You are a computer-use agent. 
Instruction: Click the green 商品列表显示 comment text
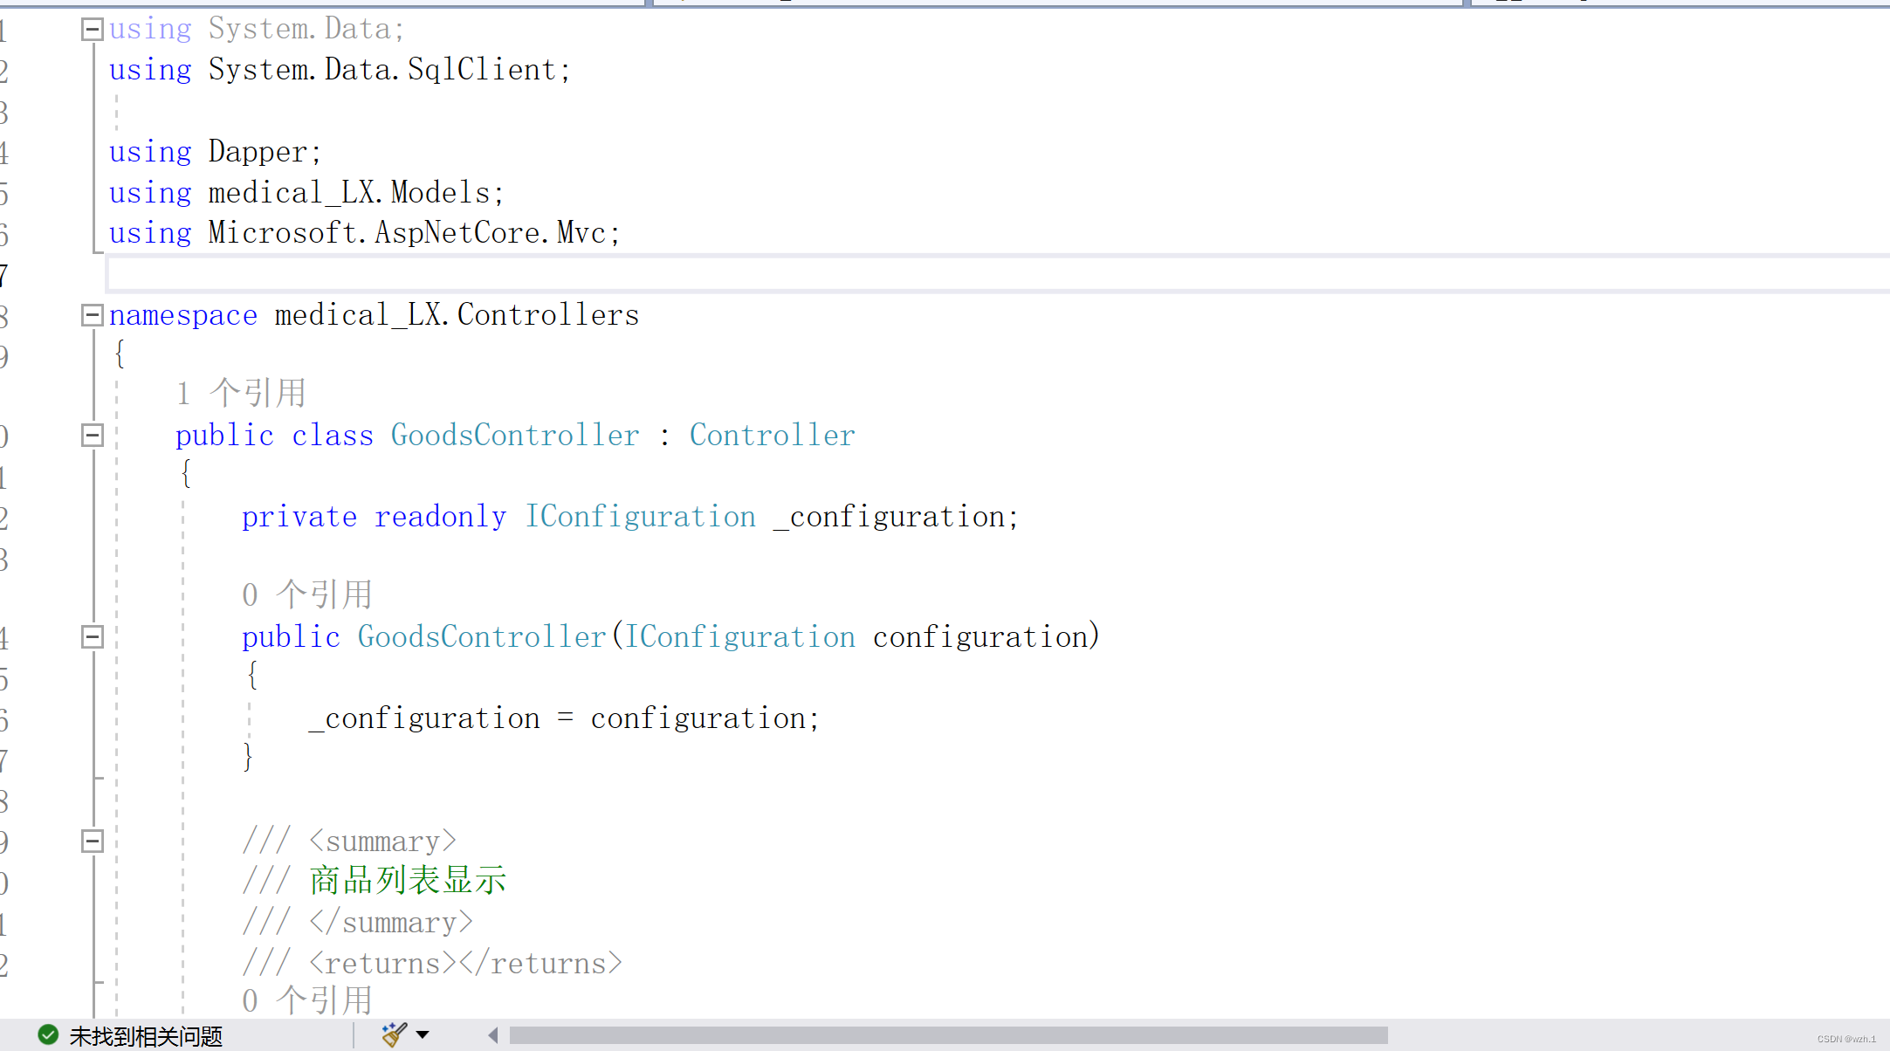(407, 880)
